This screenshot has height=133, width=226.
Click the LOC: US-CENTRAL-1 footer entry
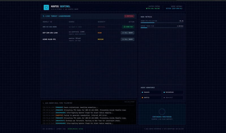49,129
